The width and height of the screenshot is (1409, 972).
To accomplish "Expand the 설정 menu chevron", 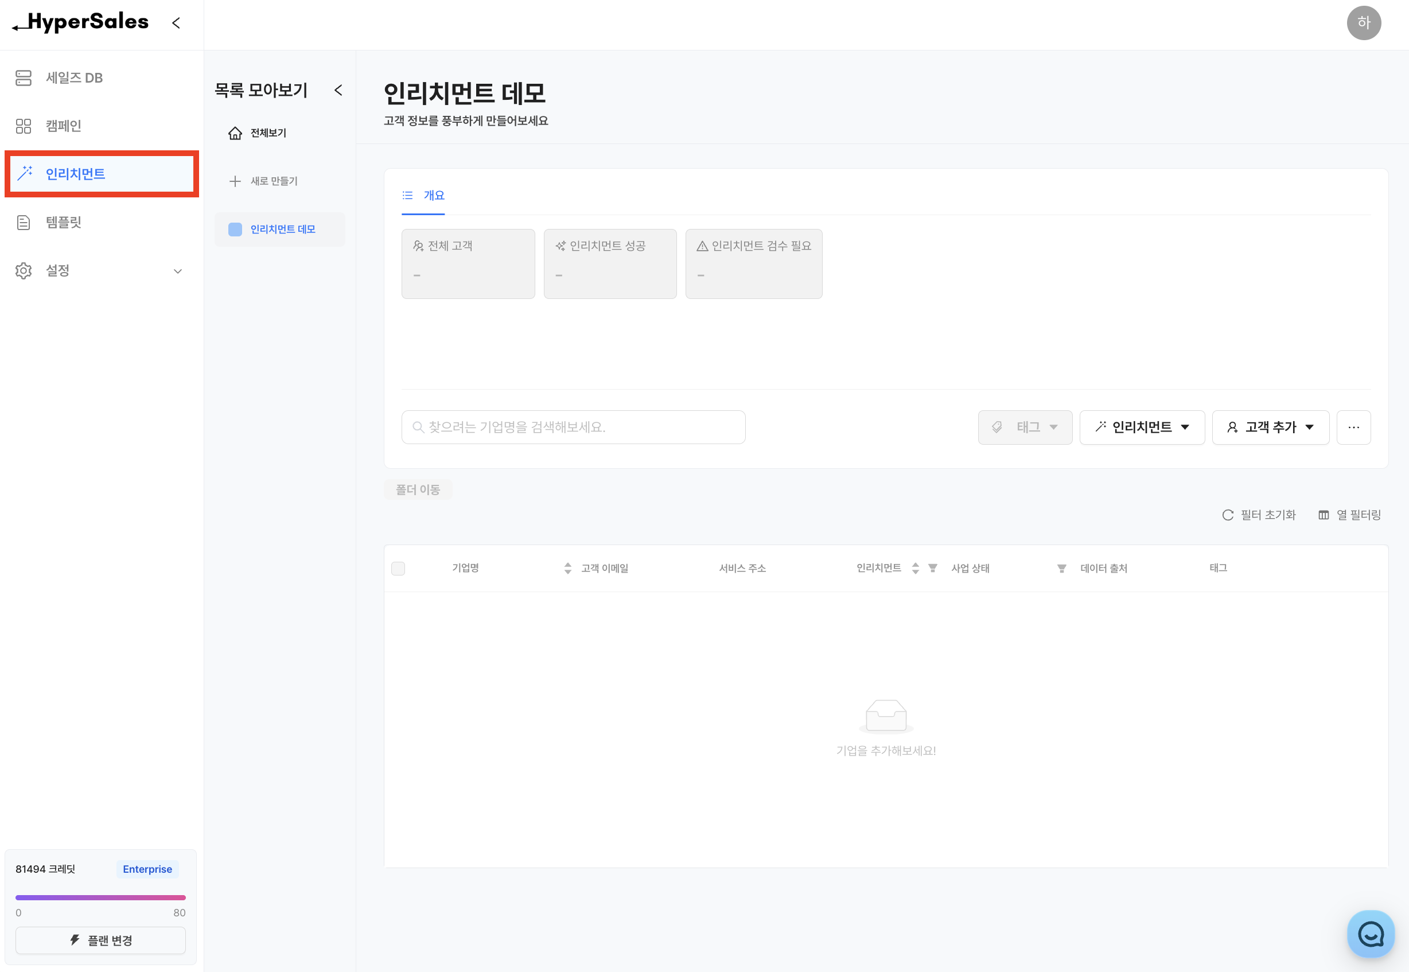I will click(x=178, y=271).
